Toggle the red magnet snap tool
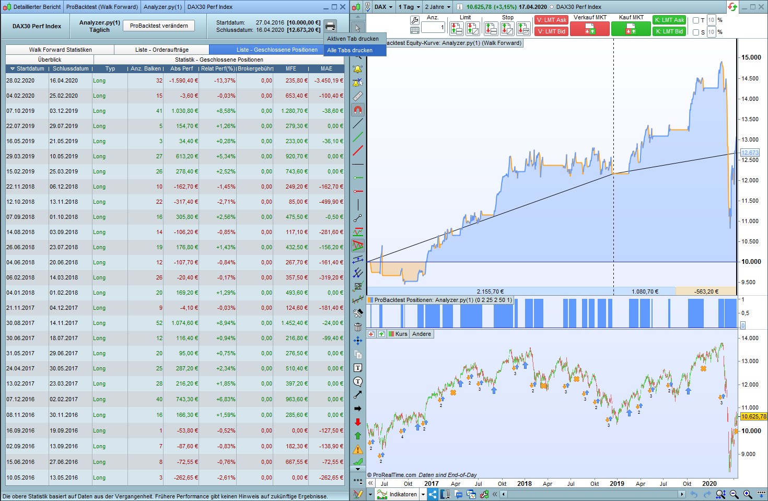Screen dimensions: 768x501 (x=358, y=110)
